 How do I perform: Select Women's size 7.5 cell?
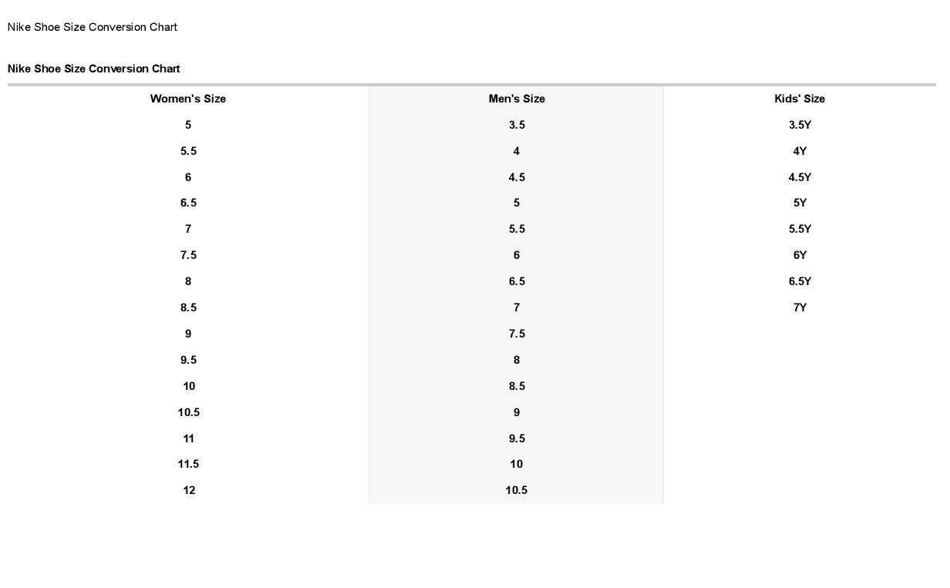tap(188, 255)
